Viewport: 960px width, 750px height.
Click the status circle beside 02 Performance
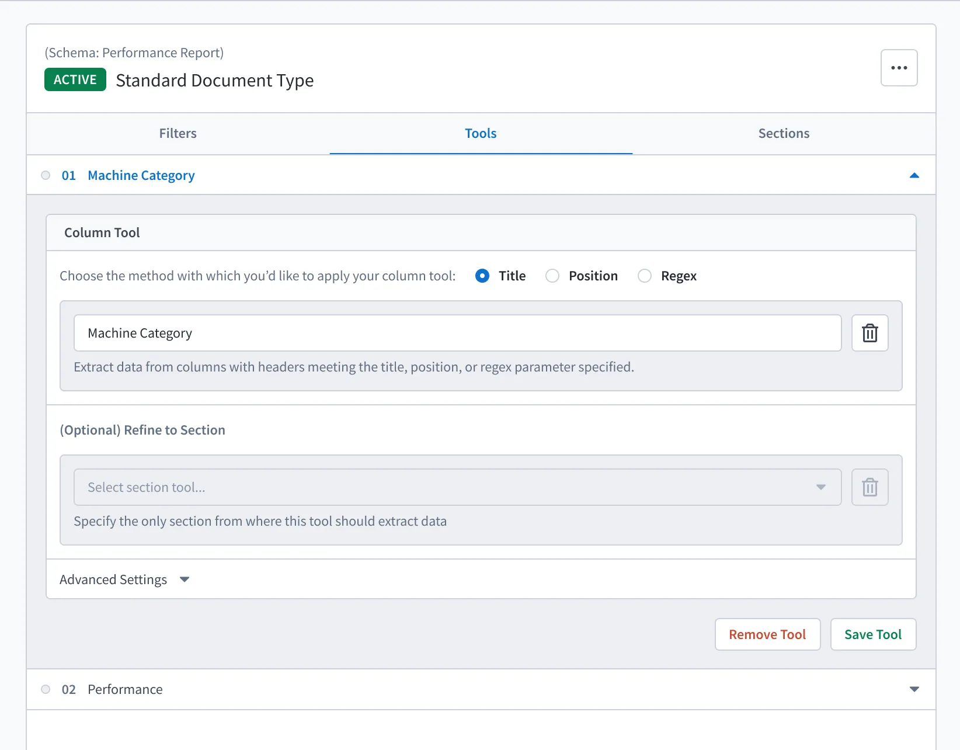point(46,689)
